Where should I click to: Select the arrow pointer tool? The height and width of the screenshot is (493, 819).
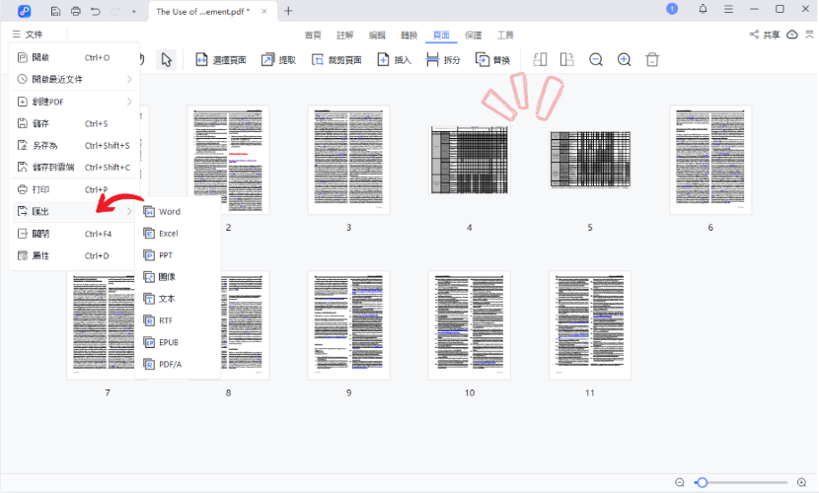(167, 60)
